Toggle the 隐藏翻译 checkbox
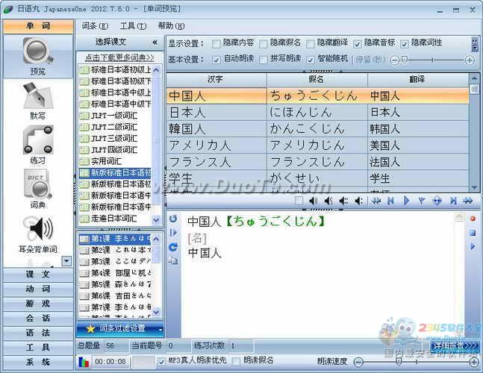 click(x=311, y=44)
